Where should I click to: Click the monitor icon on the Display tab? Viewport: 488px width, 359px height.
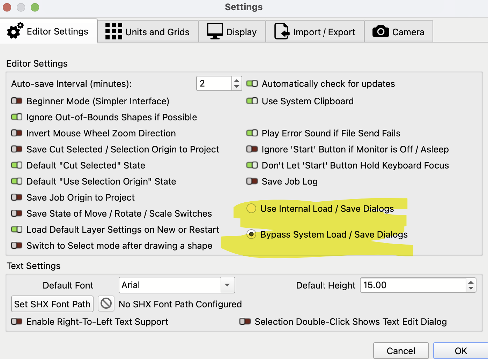(x=215, y=31)
